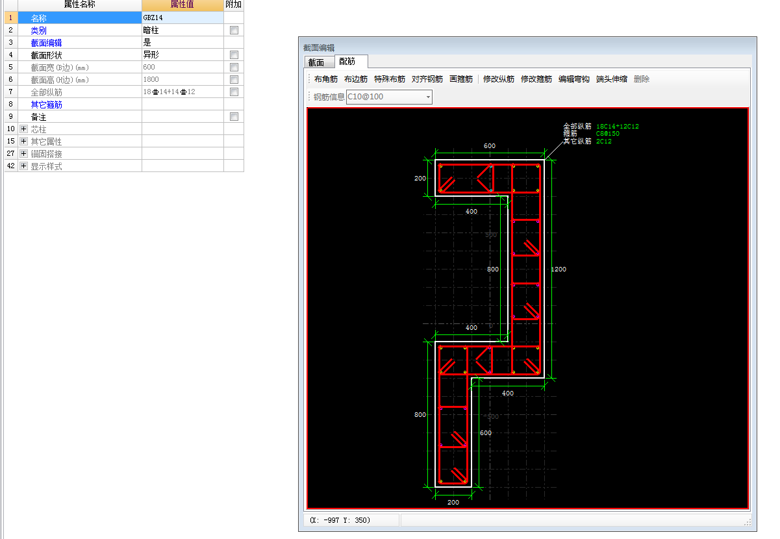Screen dimensions: 780x539
Task: Click the bottom 200 dimension label
Action: tap(453, 502)
